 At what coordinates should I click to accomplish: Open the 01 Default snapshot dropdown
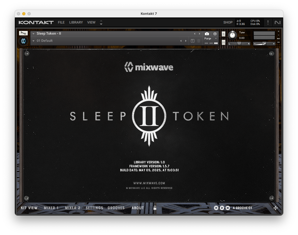tap(33, 41)
